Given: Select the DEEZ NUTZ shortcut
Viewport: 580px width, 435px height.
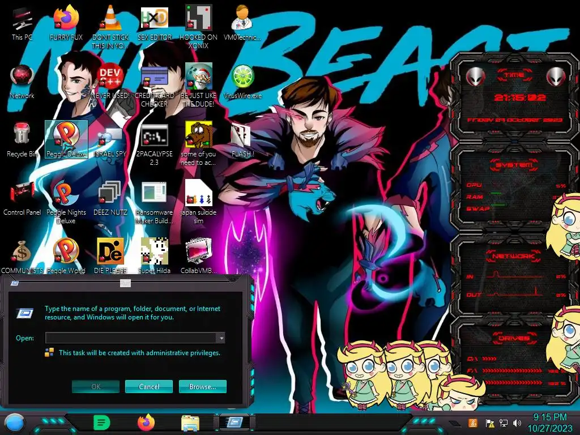Looking at the screenshot, I should (110, 199).
